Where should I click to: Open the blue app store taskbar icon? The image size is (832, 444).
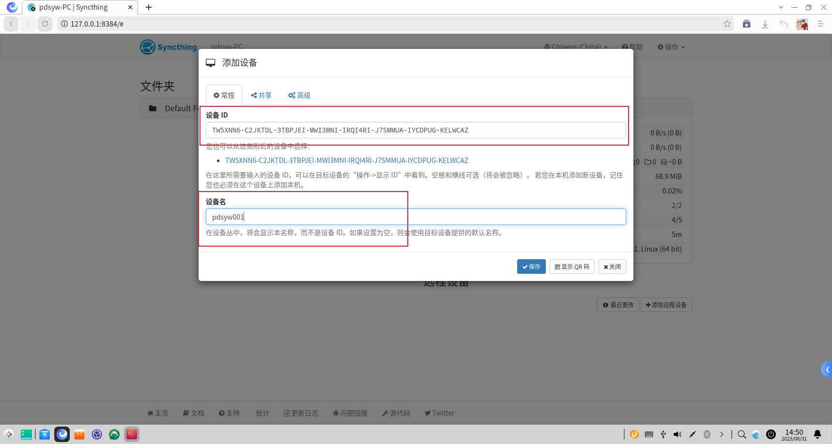tap(45, 434)
